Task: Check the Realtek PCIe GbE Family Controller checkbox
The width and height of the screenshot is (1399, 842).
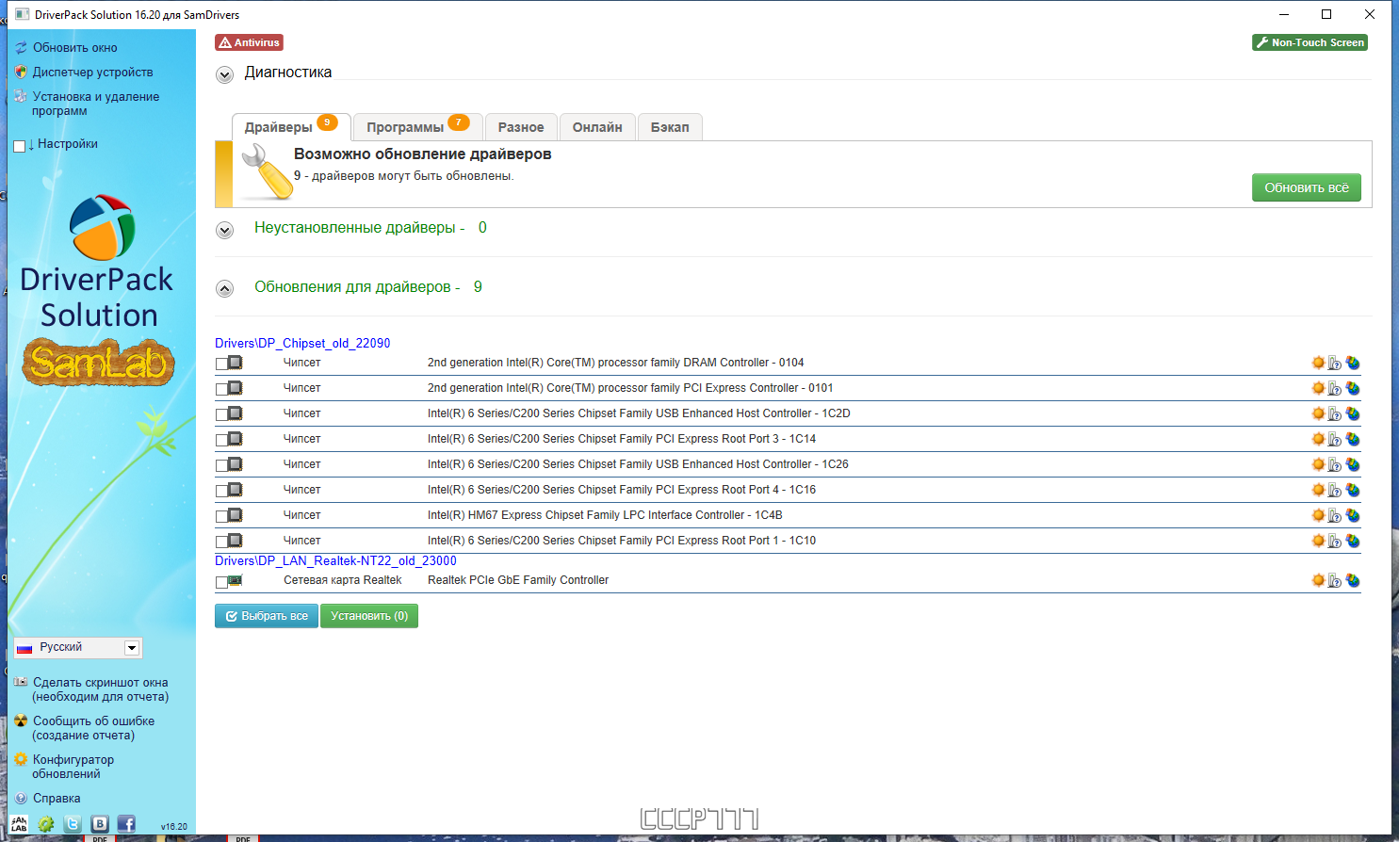Action: [221, 583]
